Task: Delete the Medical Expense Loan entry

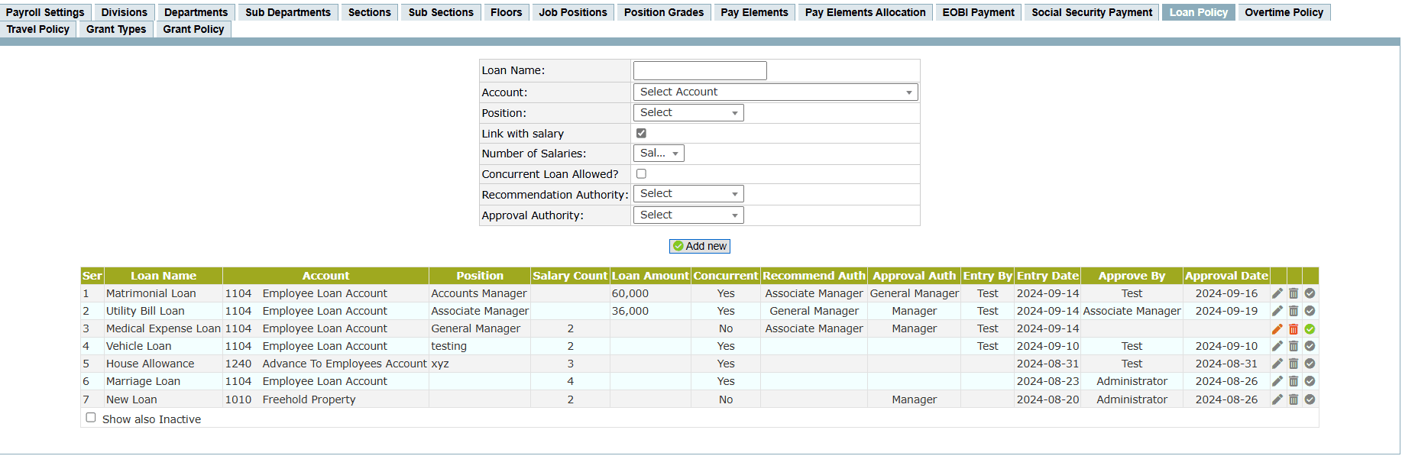Action: [1294, 329]
